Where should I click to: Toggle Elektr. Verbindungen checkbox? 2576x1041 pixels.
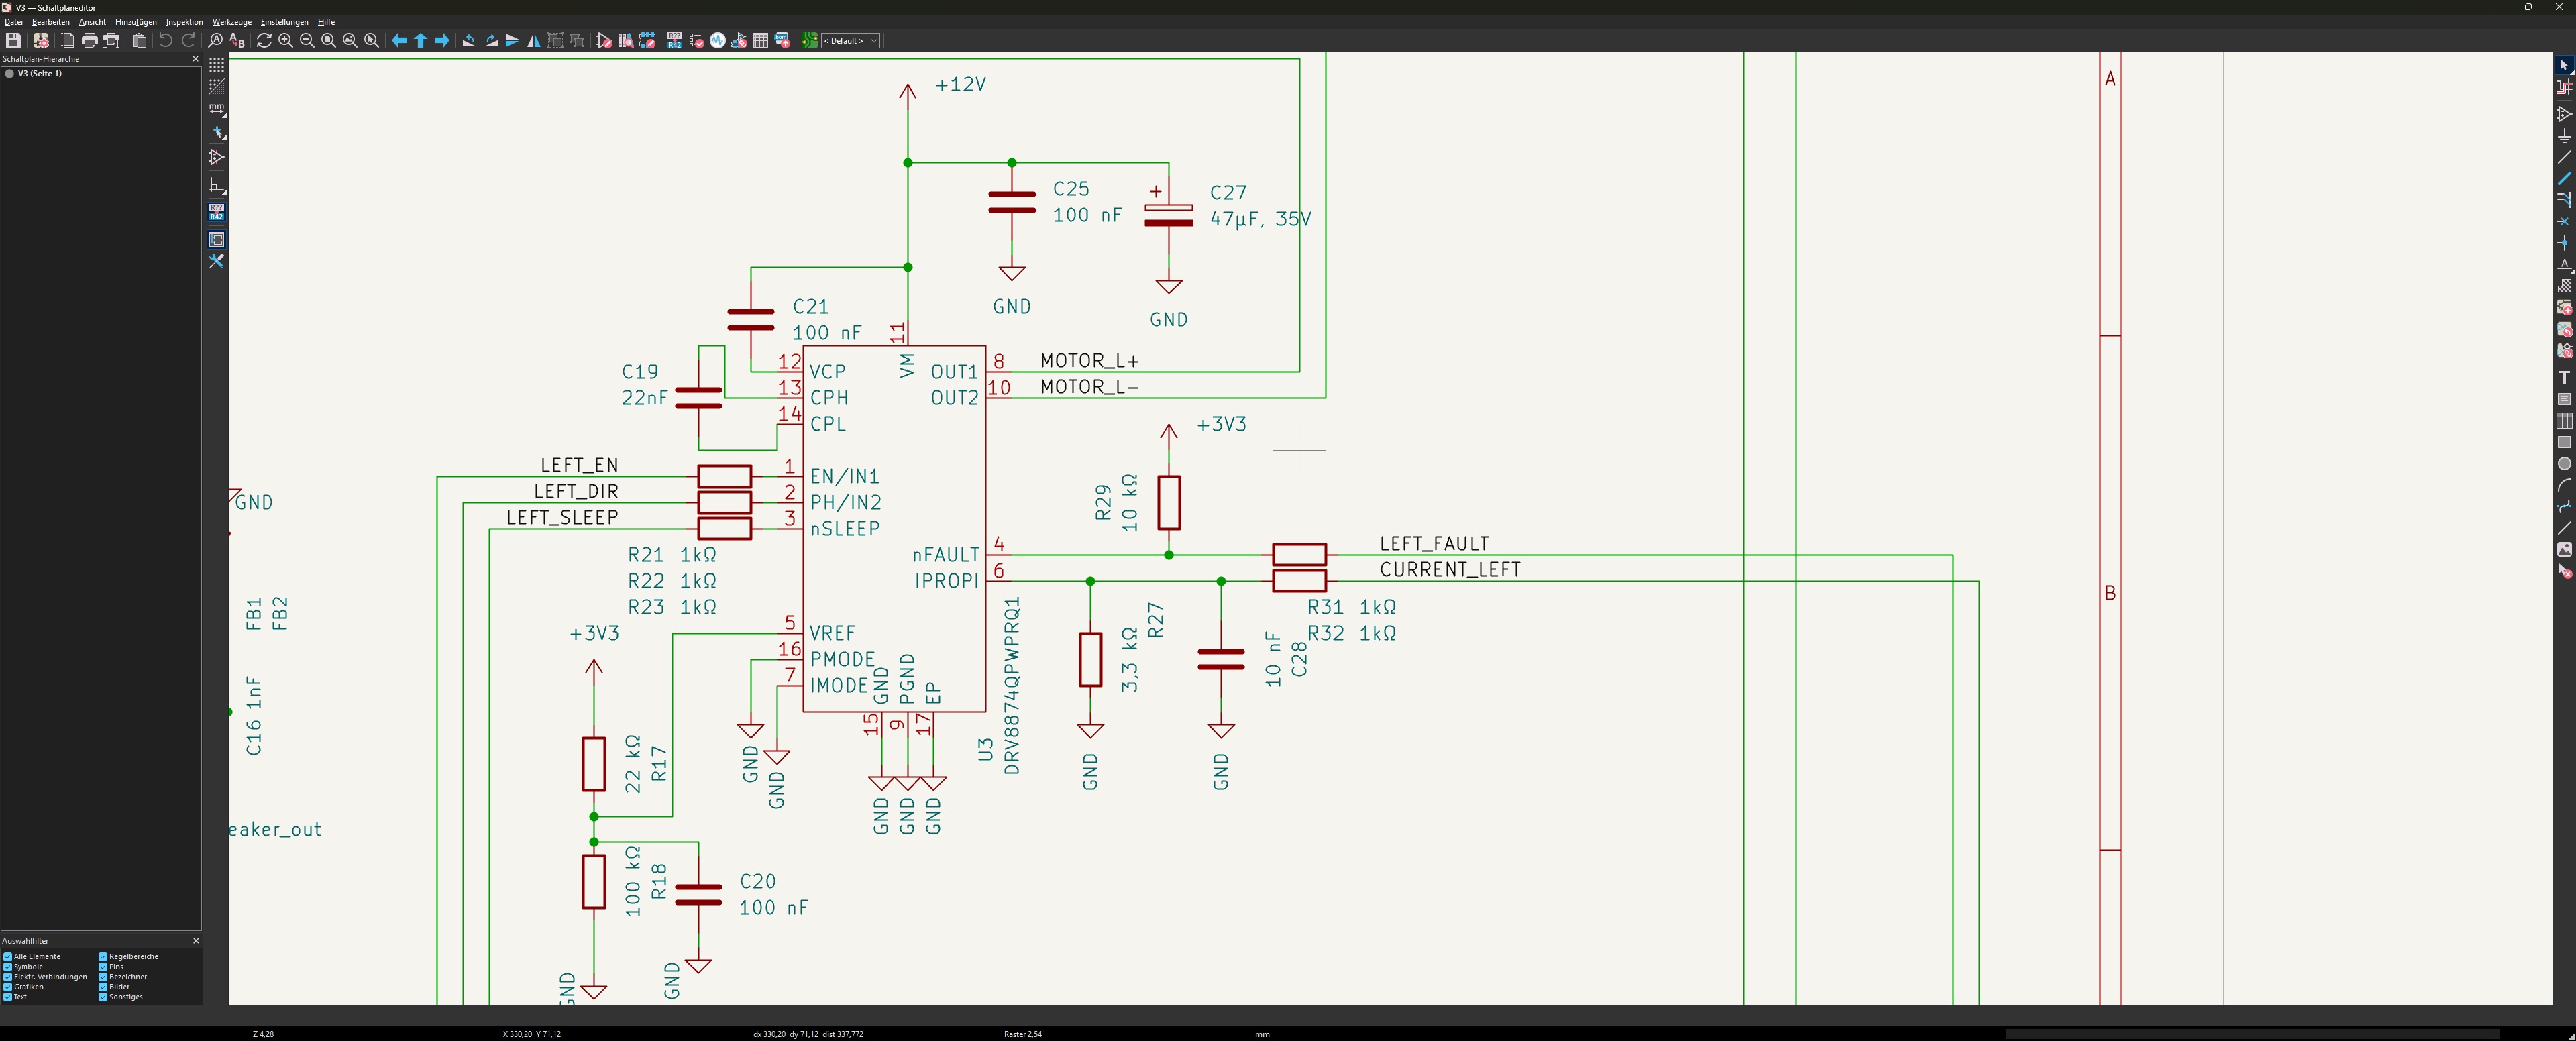tap(8, 977)
